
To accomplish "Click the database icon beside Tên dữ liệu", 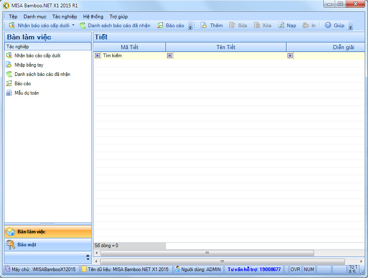I will [84, 269].
